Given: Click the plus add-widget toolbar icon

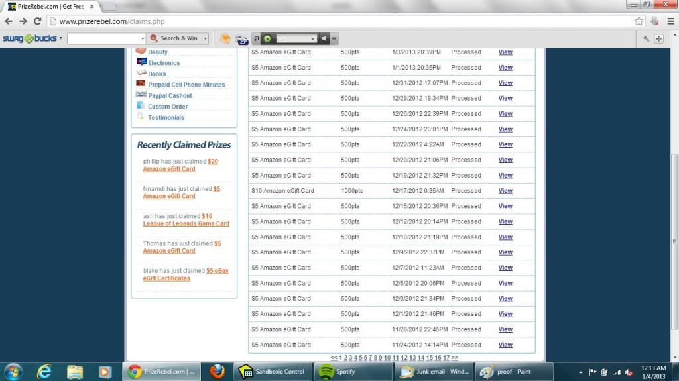Looking at the screenshot, I should click(658, 39).
